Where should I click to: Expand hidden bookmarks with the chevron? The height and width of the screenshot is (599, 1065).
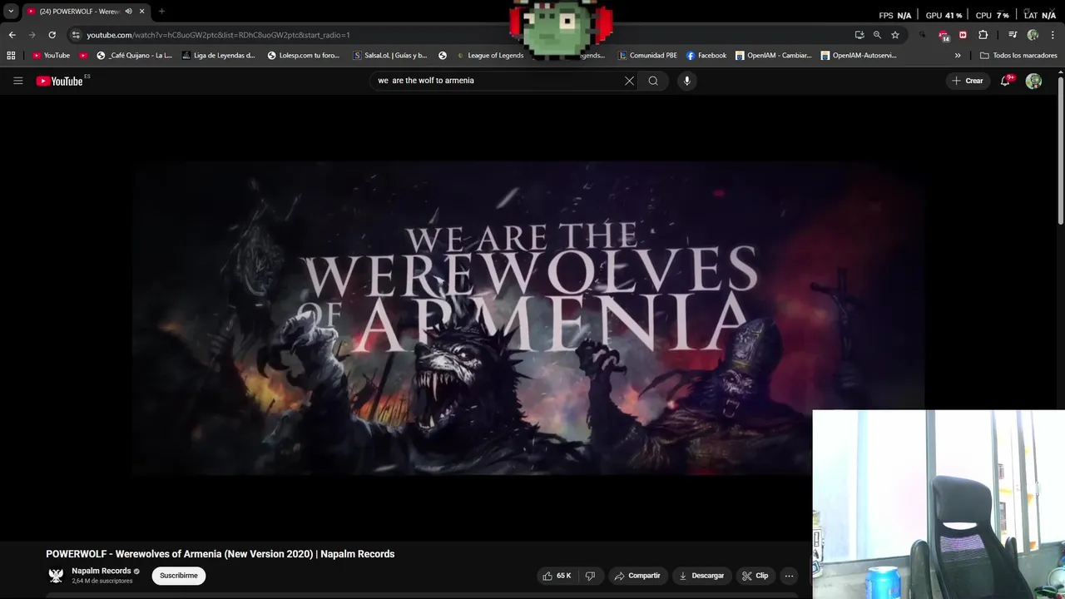click(958, 56)
